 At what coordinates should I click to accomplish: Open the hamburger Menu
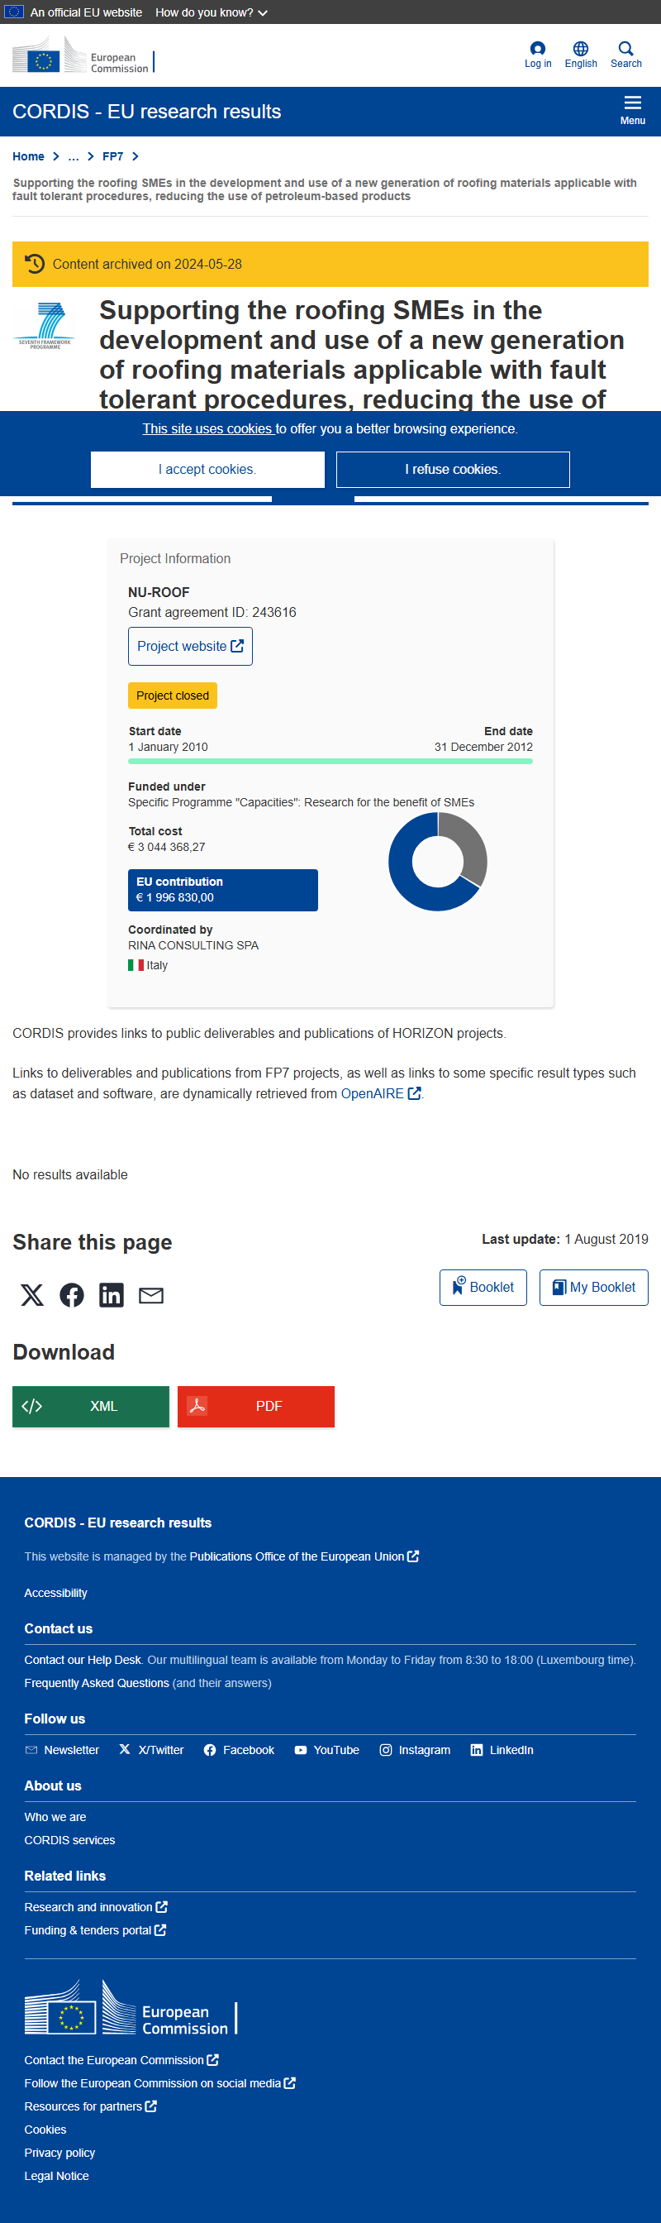click(x=633, y=111)
